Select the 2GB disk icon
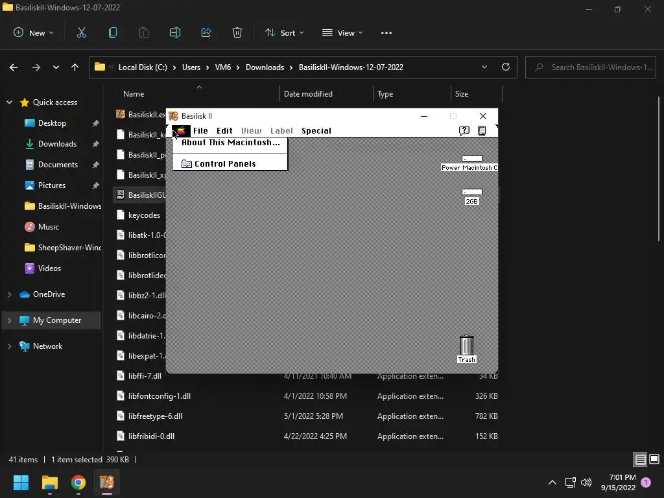Viewport: 664px width, 498px height. pos(472,192)
